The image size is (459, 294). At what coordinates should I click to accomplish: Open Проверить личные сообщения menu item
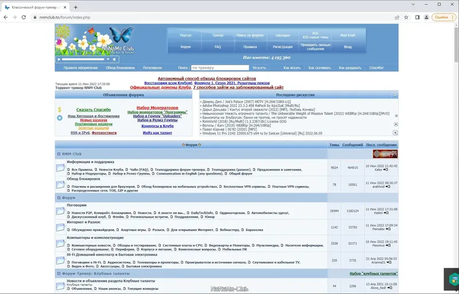point(315,47)
